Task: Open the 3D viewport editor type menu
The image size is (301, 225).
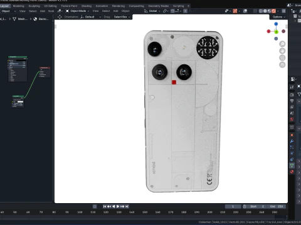Action: [60, 11]
